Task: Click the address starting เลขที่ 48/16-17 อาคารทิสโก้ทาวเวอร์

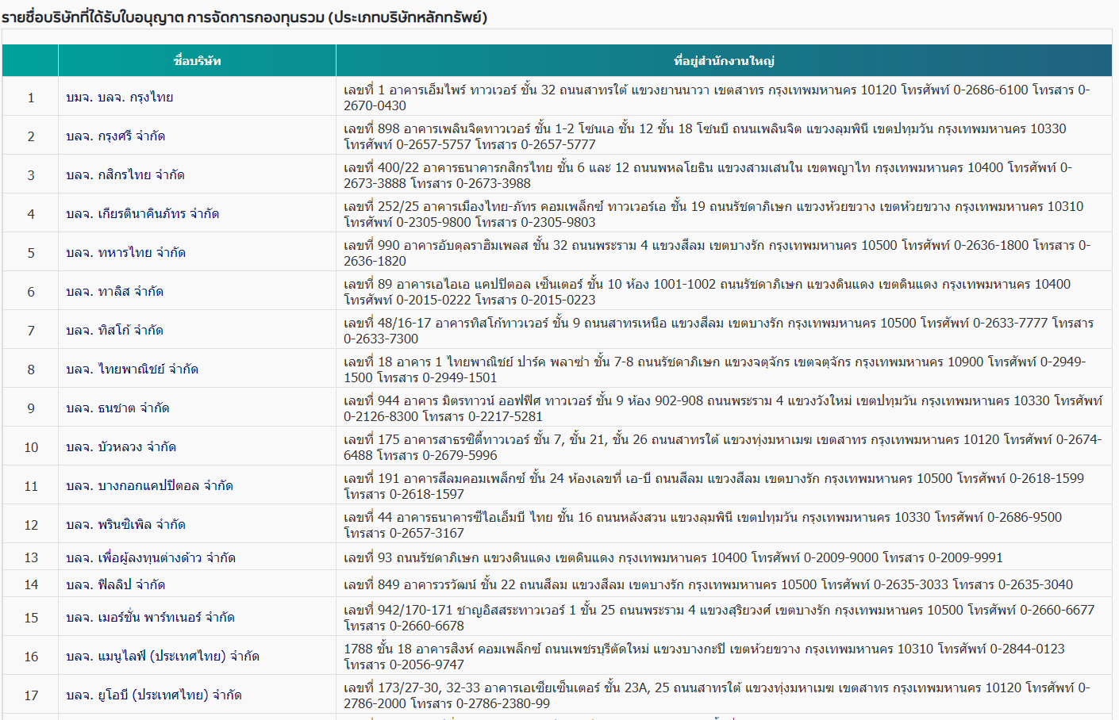Action: pyautogui.click(x=719, y=330)
